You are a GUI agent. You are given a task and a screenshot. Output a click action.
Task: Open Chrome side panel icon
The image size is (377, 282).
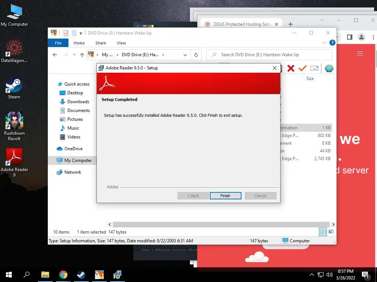350,37
